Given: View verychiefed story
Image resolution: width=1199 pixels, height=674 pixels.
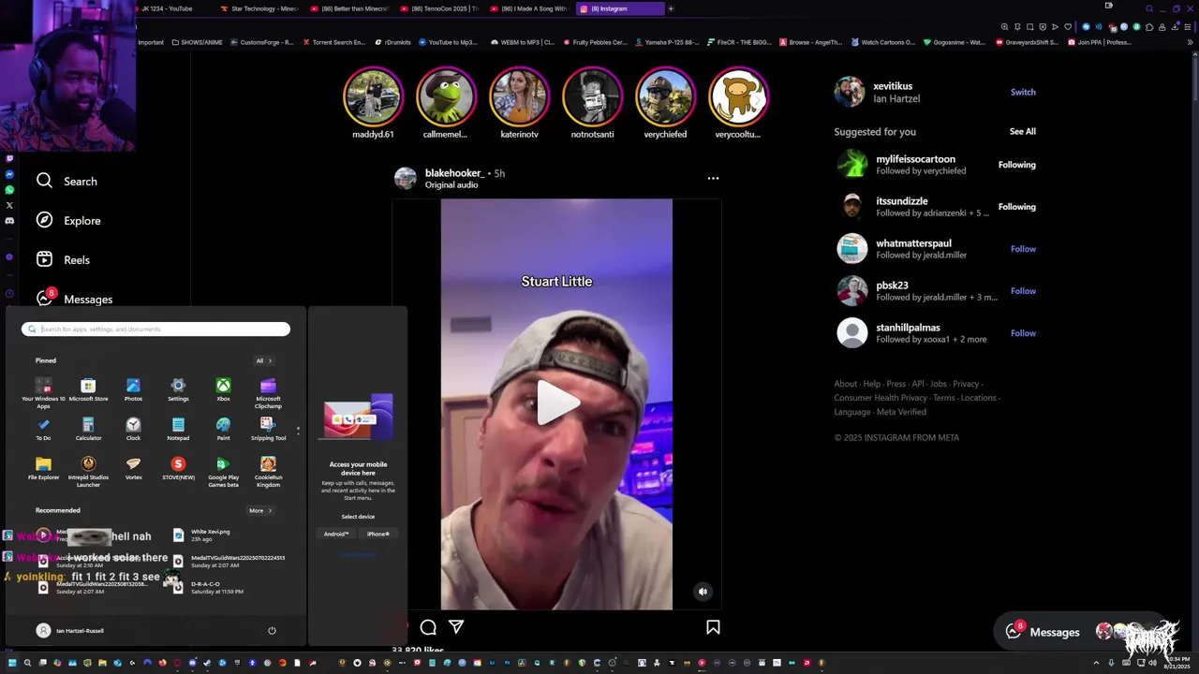Looking at the screenshot, I should click(x=665, y=103).
